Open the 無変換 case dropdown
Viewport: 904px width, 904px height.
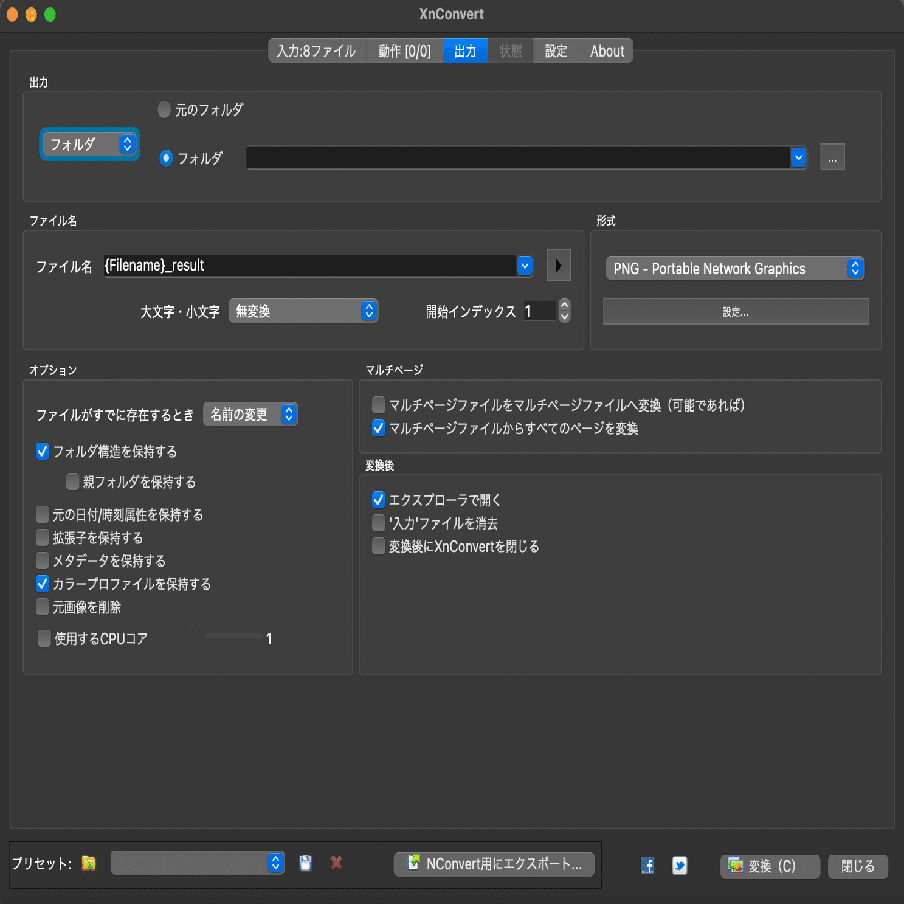[x=303, y=311]
